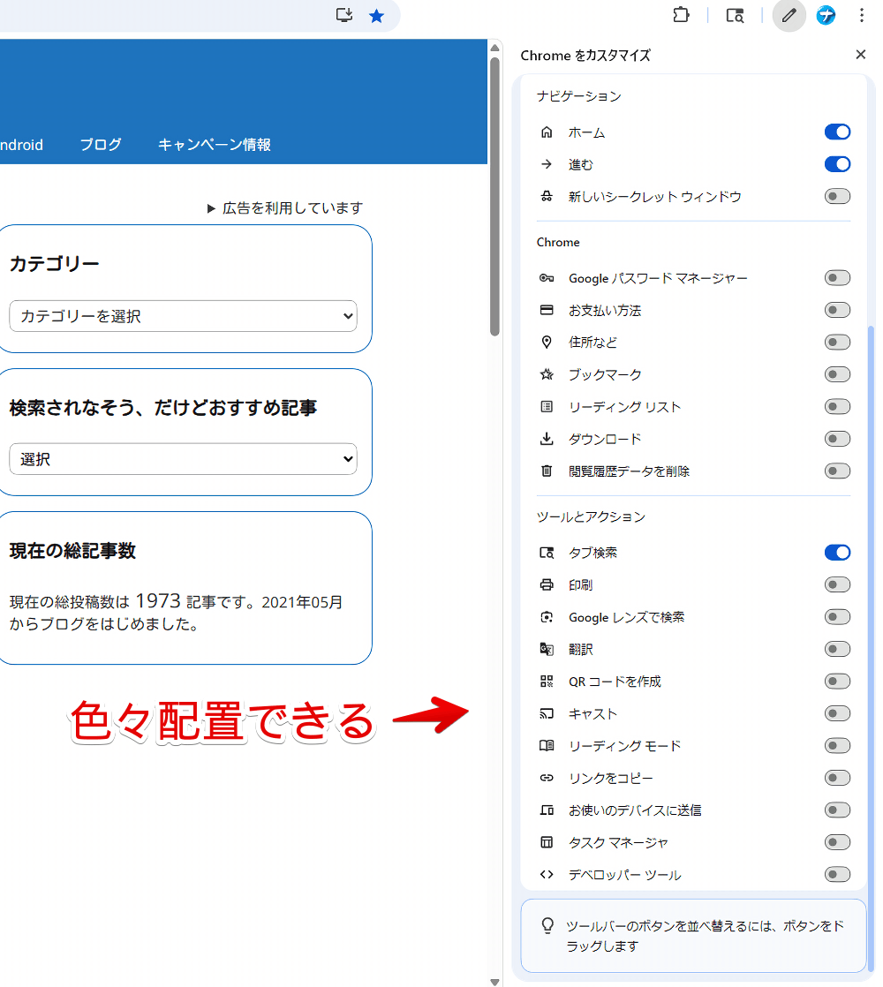
Task: Click the tab search toolbar icon
Action: coord(735,16)
